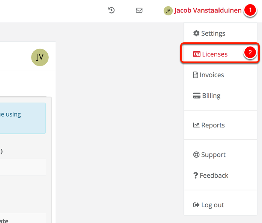Click the Support lifebuoy icon
Viewport: 262px width, 223px height.
coord(196,155)
